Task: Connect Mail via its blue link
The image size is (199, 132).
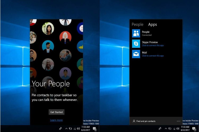Action: coord(153,56)
